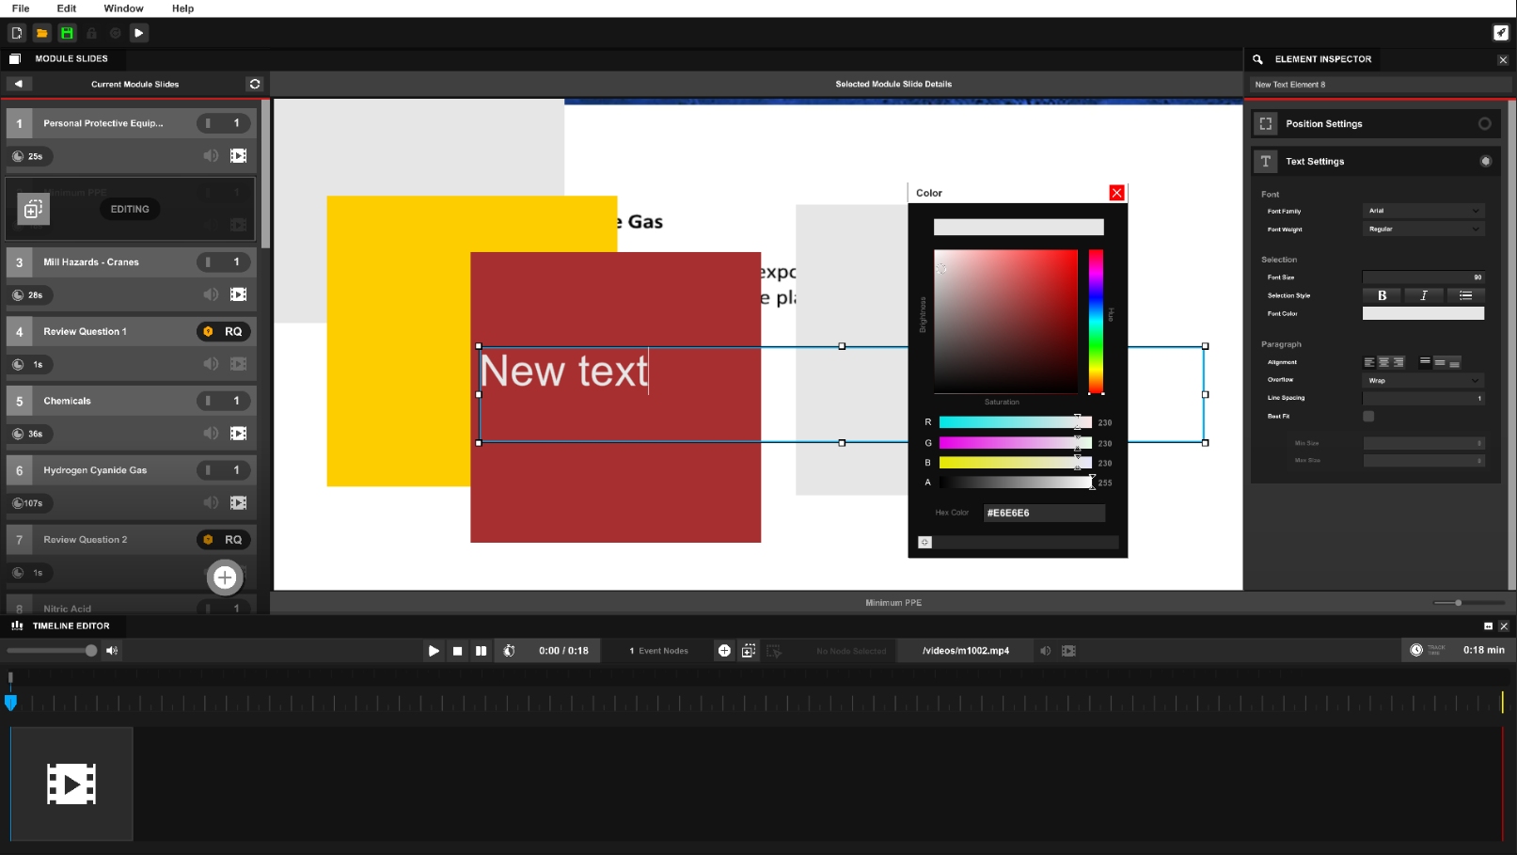1517x855 pixels.
Task: Open the Window menu
Action: pyautogui.click(x=123, y=8)
